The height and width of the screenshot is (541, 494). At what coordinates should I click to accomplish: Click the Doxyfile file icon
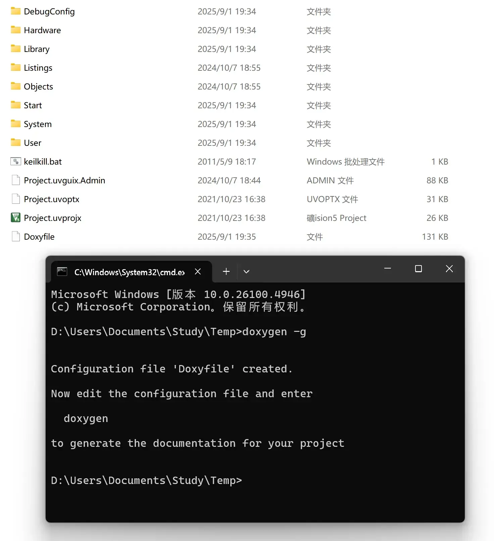coord(15,237)
